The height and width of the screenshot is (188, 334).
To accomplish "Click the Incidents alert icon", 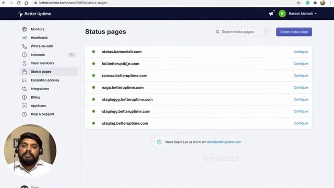I will (x=25, y=54).
